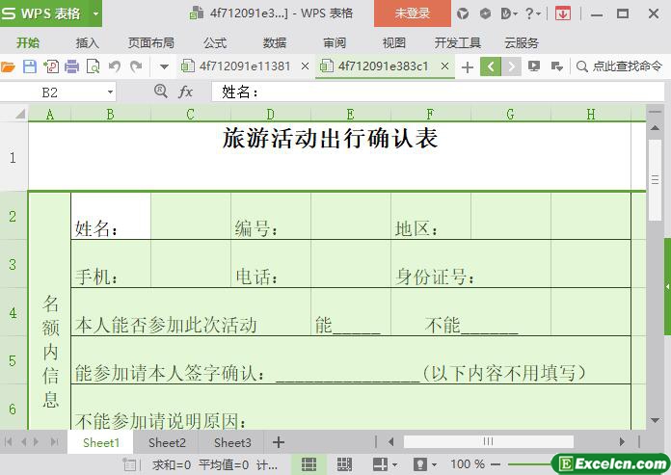Expand the quick access toolbar dropdown
This screenshot has height=475, width=671.
[164, 66]
